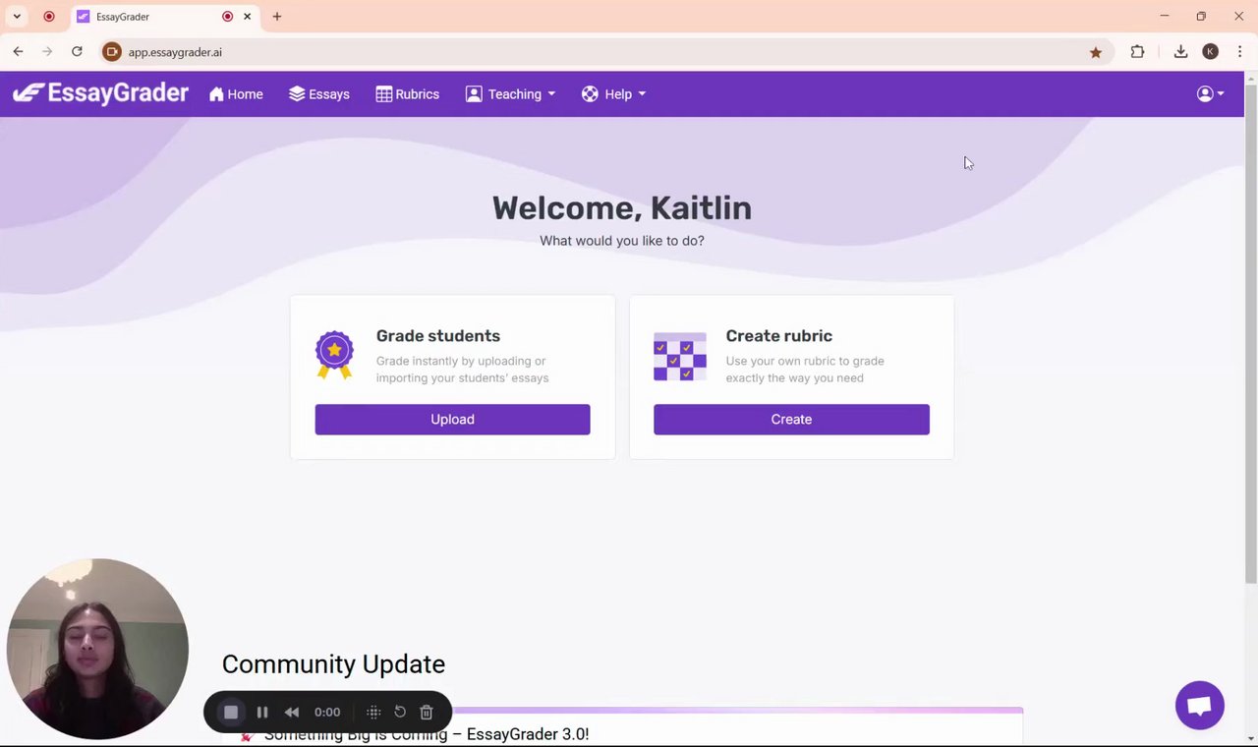Click 'Something Big Is Coming' announcement text
This screenshot has width=1258, height=747.
tap(427, 734)
